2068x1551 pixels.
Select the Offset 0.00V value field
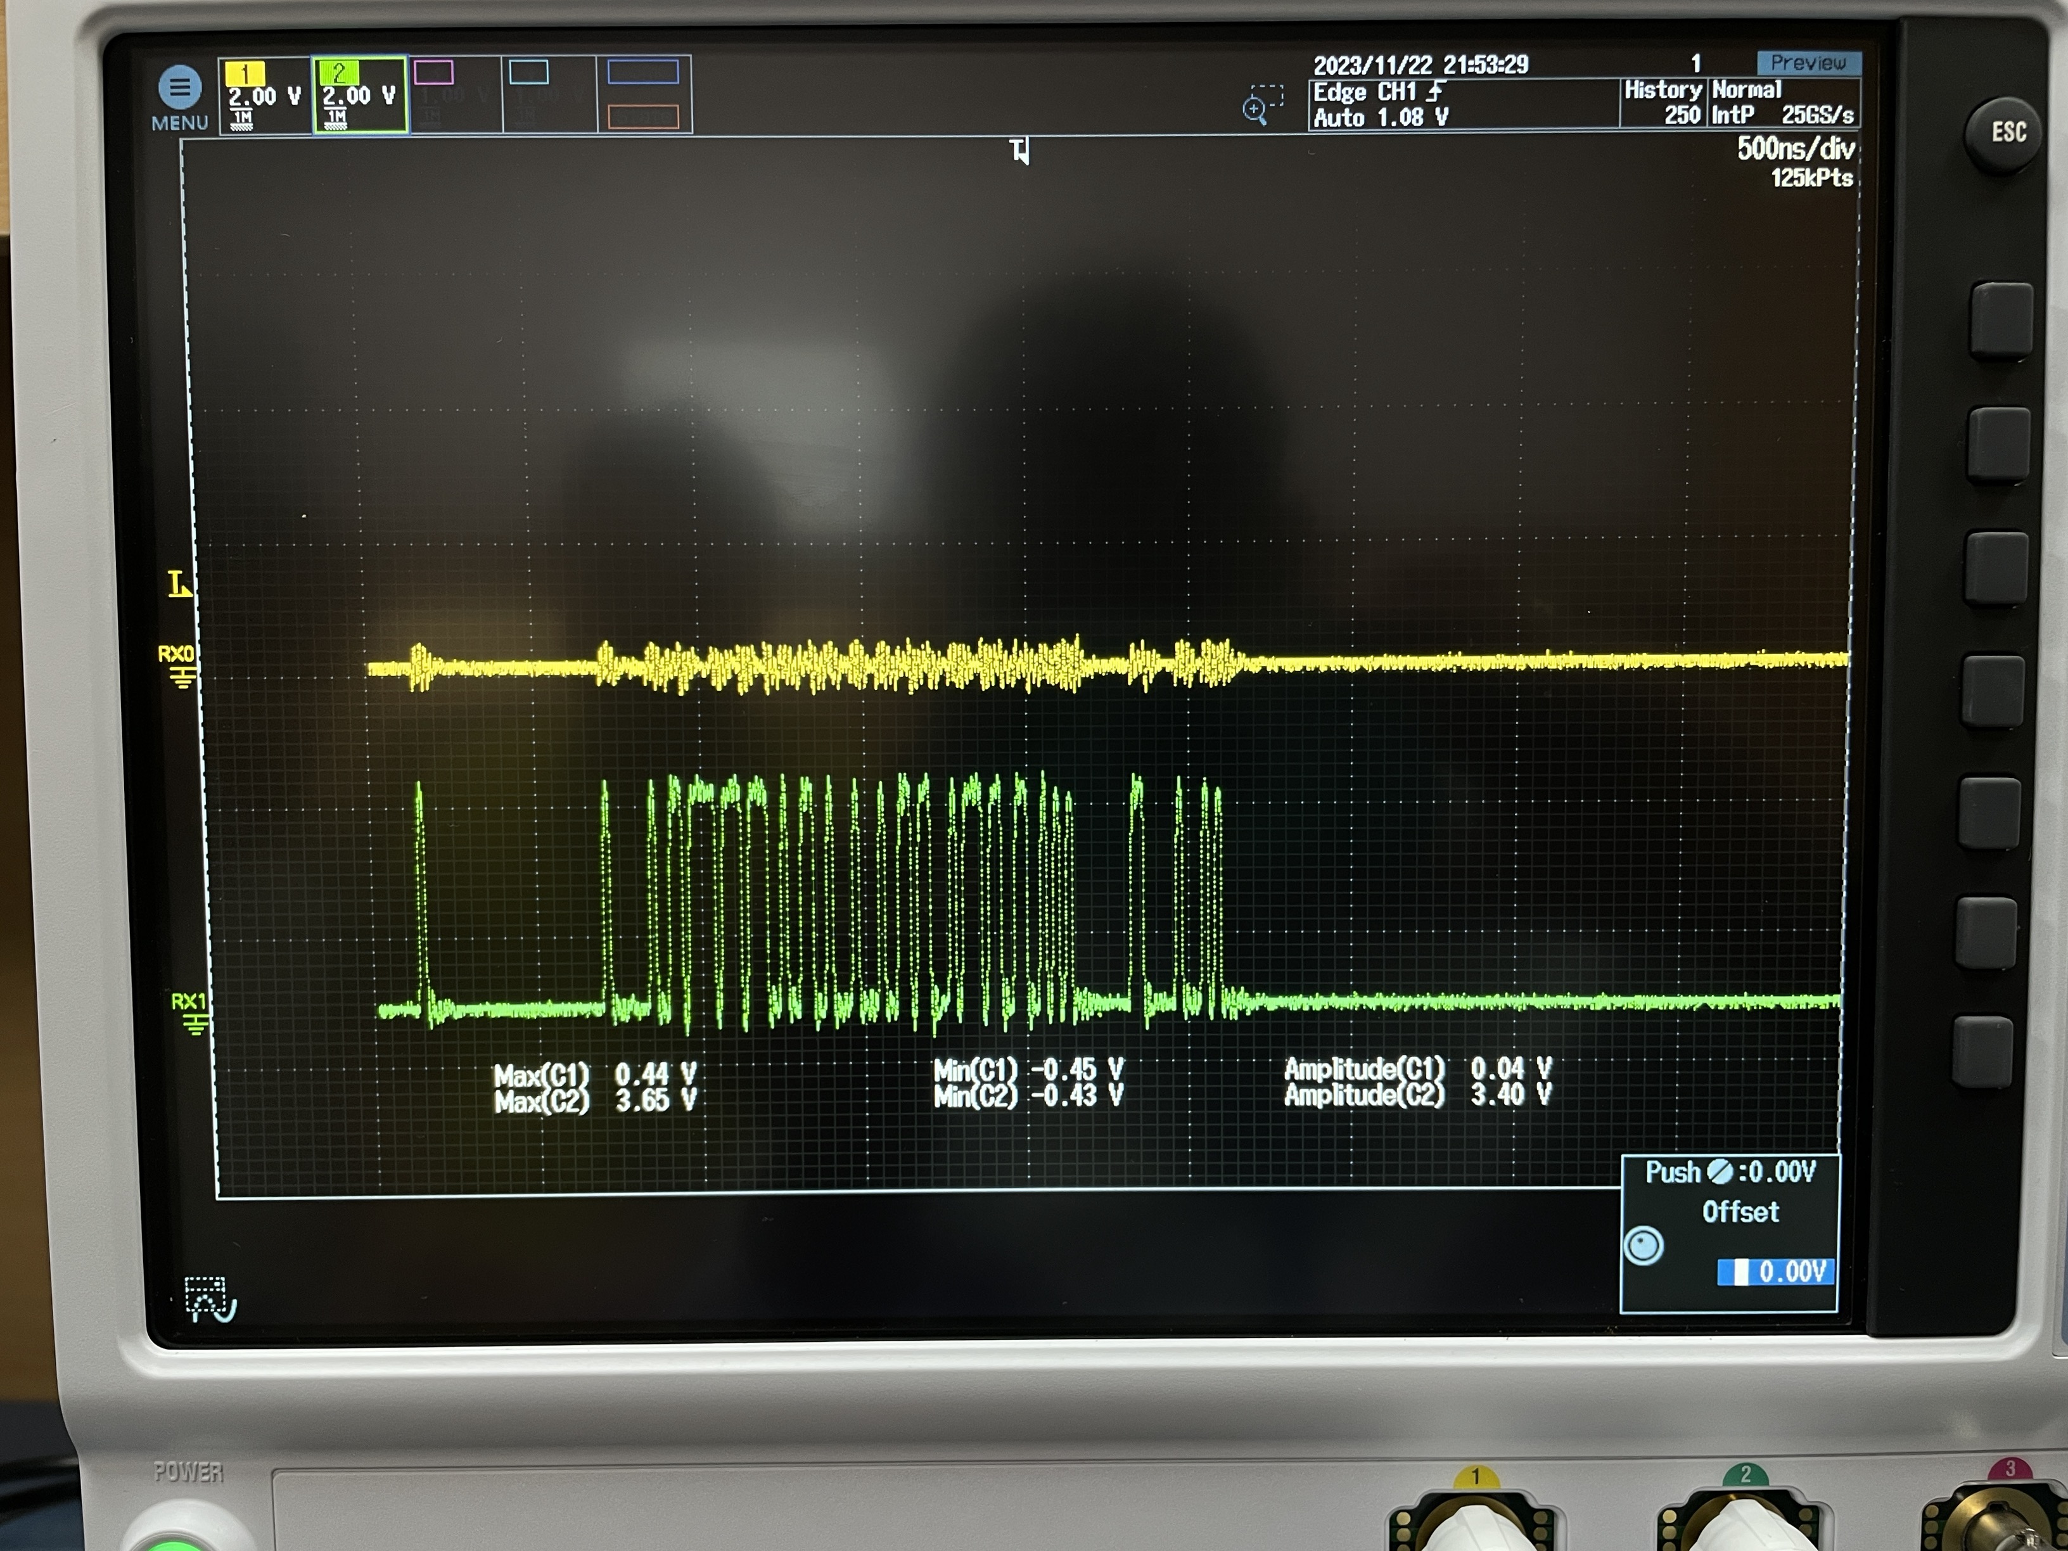[1775, 1272]
